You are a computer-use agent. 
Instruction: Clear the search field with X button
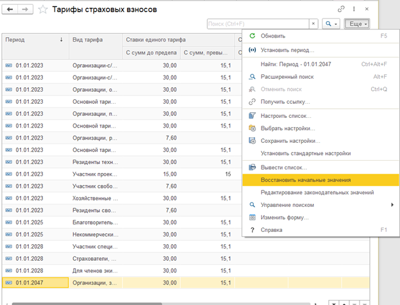pyautogui.click(x=313, y=24)
